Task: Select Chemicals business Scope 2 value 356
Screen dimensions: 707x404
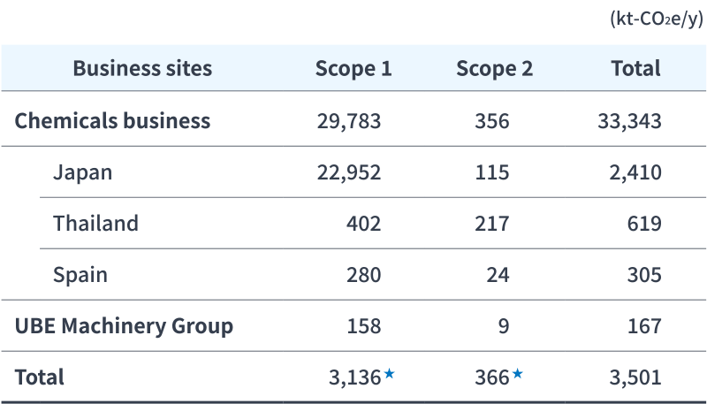Action: 492,121
